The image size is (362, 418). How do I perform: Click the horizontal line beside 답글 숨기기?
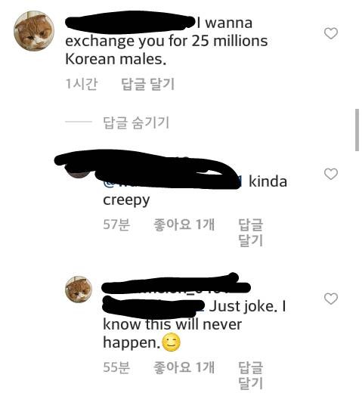point(79,122)
